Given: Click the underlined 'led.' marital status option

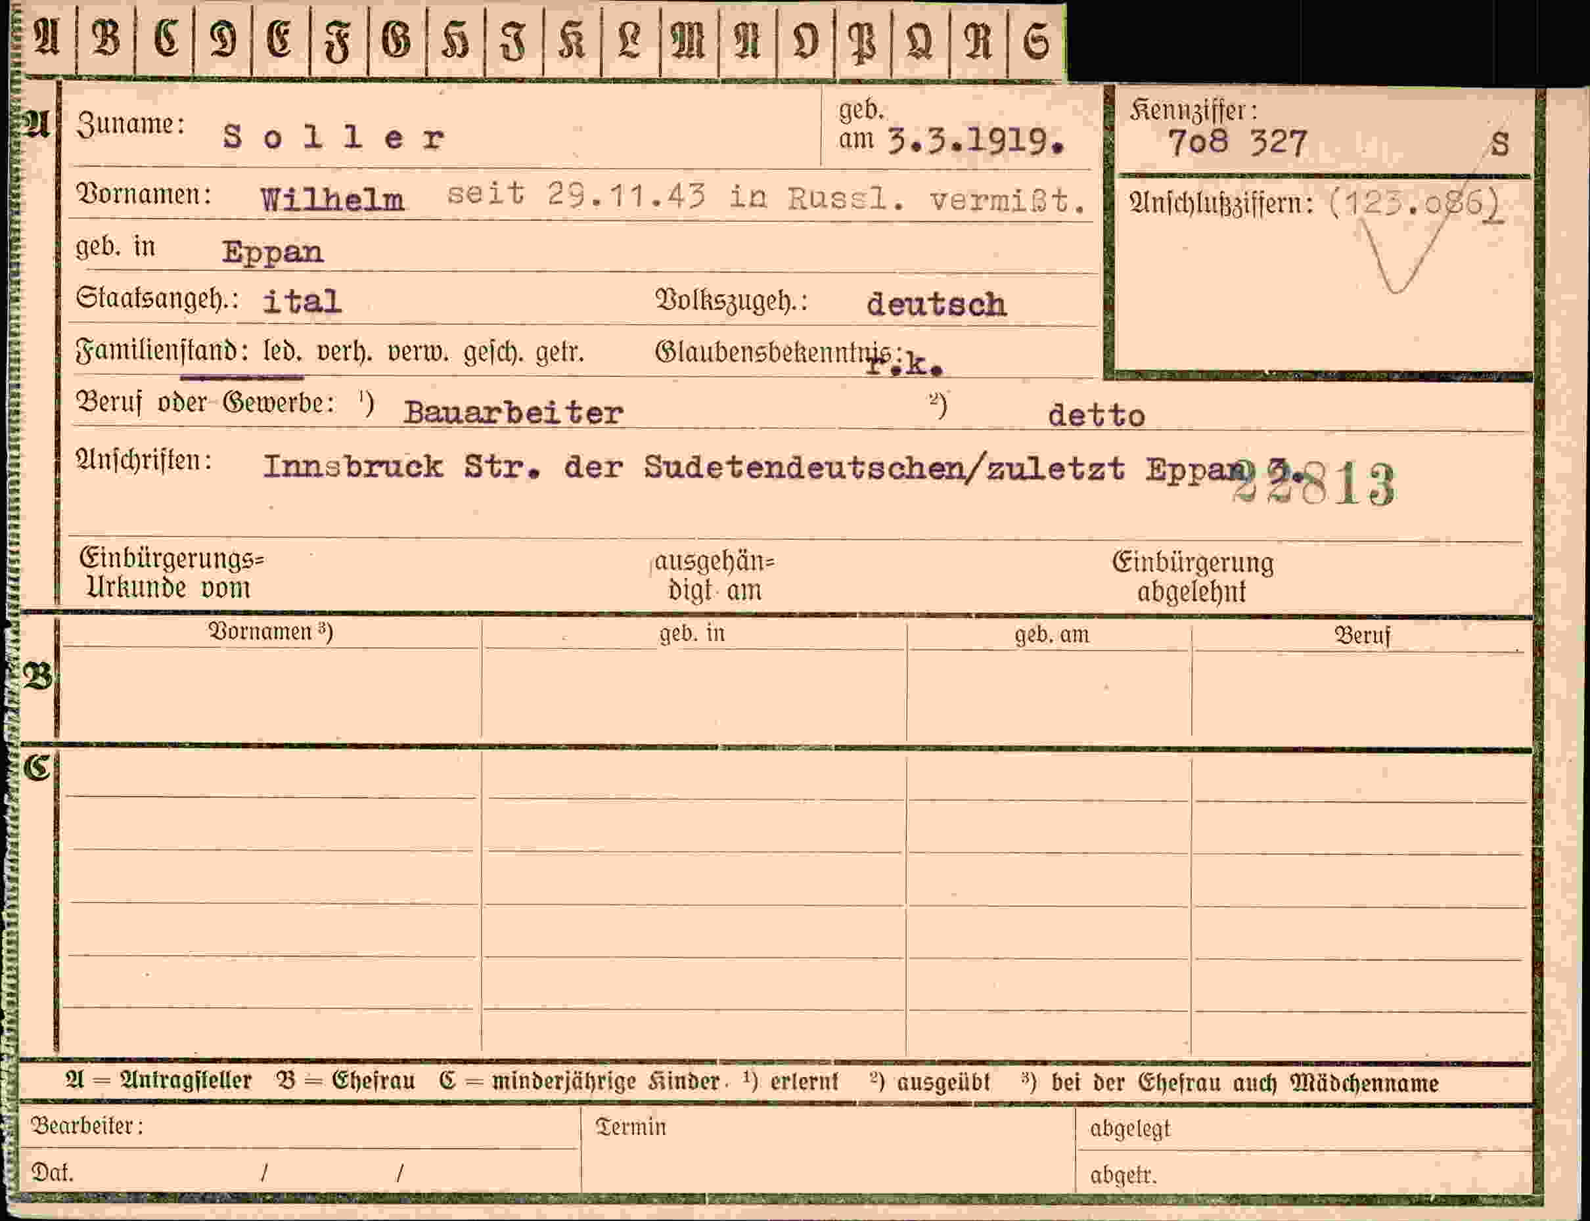Looking at the screenshot, I should pos(283,352).
